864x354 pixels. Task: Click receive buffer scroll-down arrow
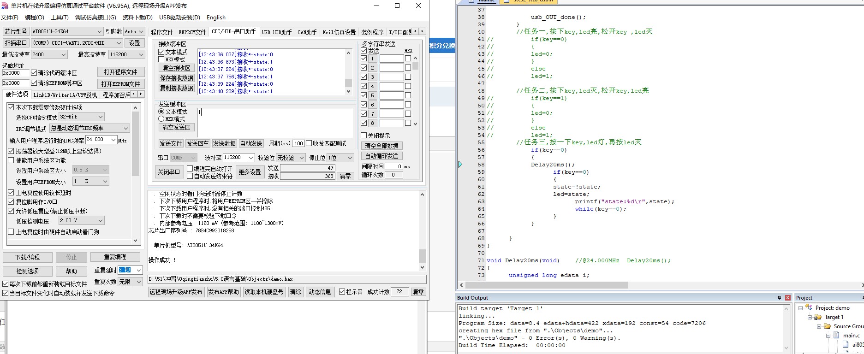[348, 91]
